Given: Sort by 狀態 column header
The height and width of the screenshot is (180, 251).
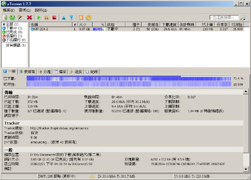Looking at the screenshot, I should pos(115,24).
